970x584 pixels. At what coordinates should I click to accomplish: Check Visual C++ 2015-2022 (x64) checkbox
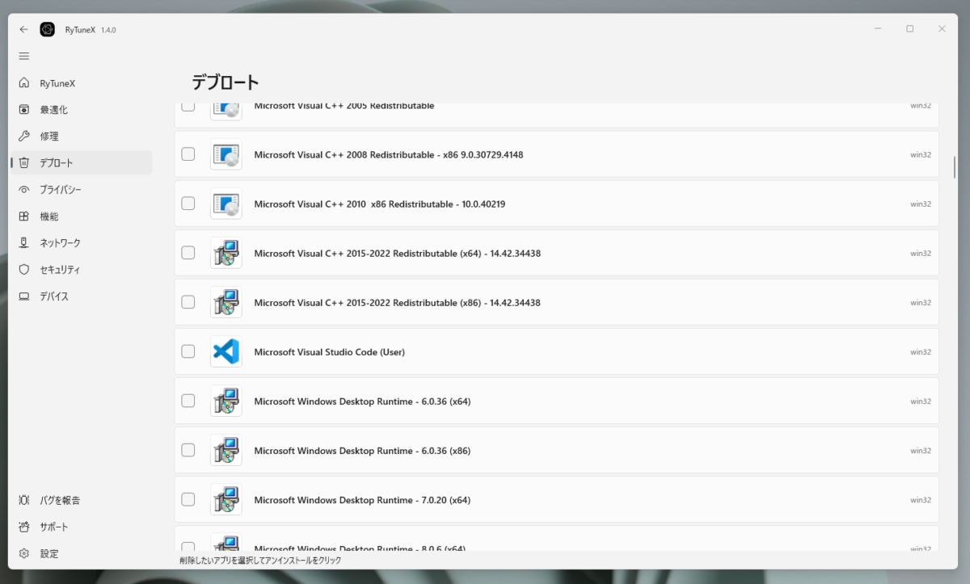click(188, 253)
